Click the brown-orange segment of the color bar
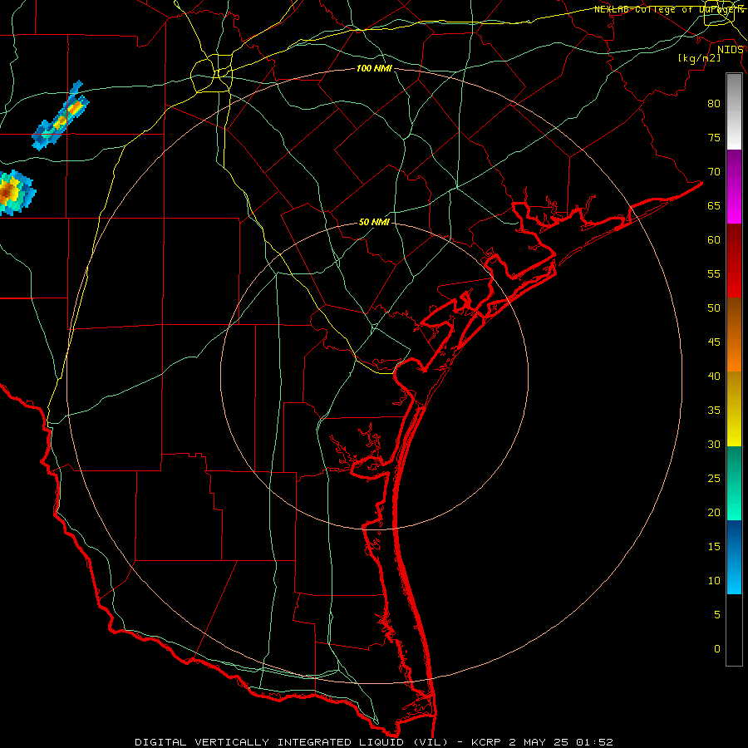748x748 pixels. coord(734,334)
